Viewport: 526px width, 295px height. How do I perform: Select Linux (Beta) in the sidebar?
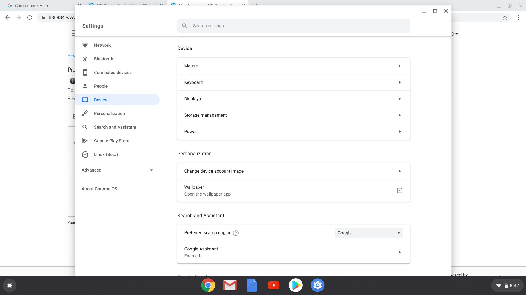point(106,154)
